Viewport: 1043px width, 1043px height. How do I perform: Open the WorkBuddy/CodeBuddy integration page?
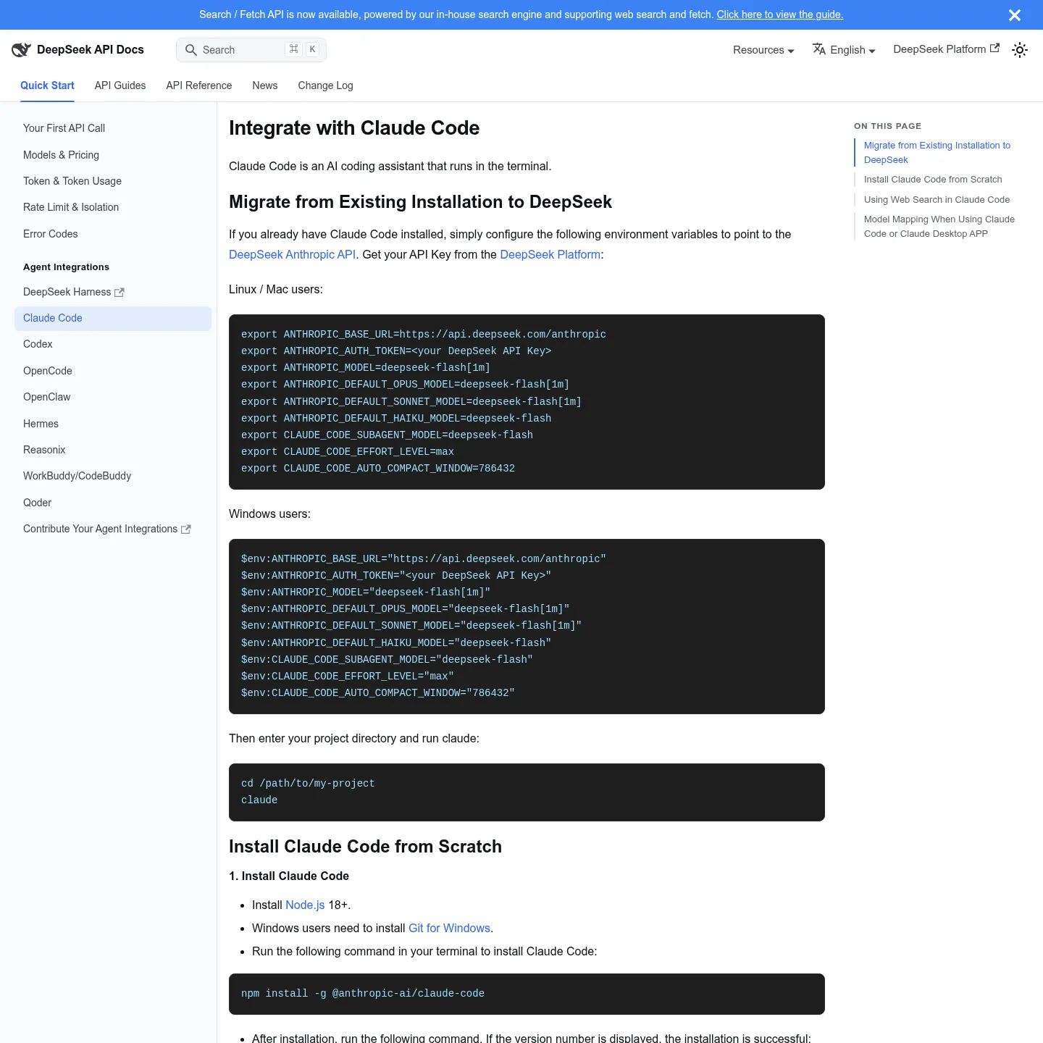[113, 476]
